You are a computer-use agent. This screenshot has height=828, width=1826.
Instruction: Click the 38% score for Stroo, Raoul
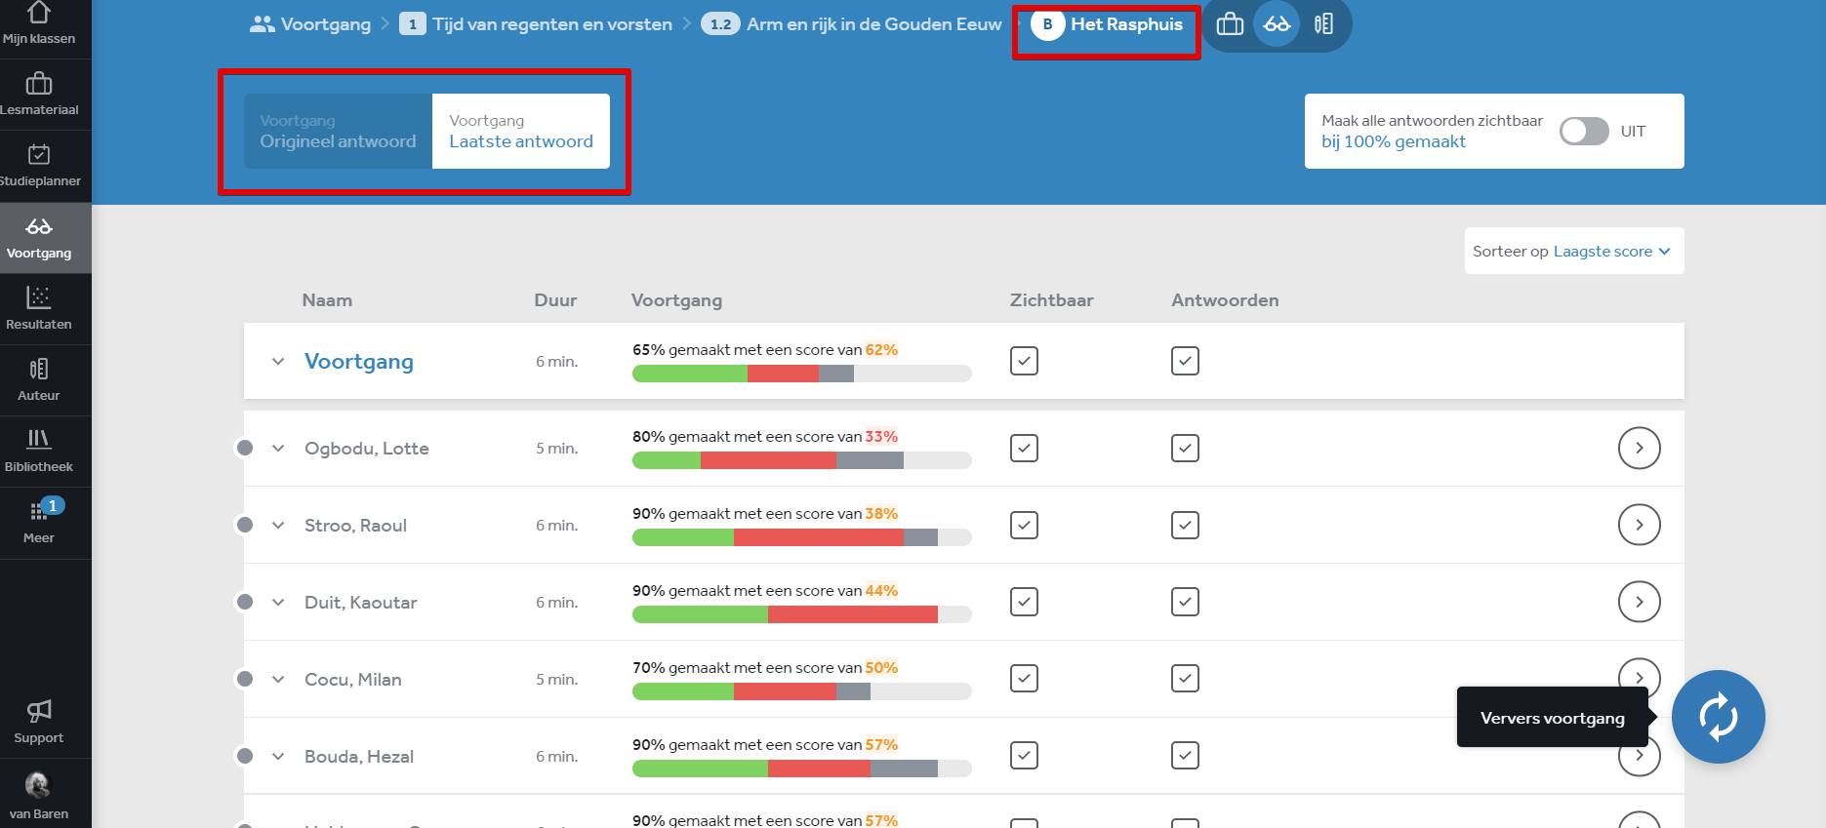tap(881, 513)
